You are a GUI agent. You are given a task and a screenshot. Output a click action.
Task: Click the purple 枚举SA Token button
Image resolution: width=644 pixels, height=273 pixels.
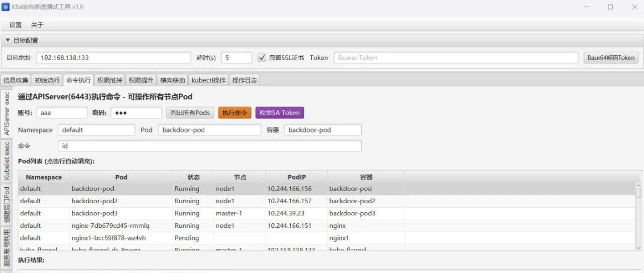click(x=280, y=113)
